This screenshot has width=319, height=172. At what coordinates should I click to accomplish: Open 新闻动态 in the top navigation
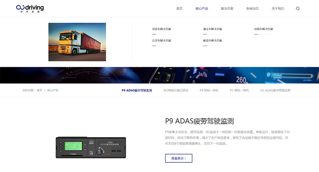click(x=252, y=8)
